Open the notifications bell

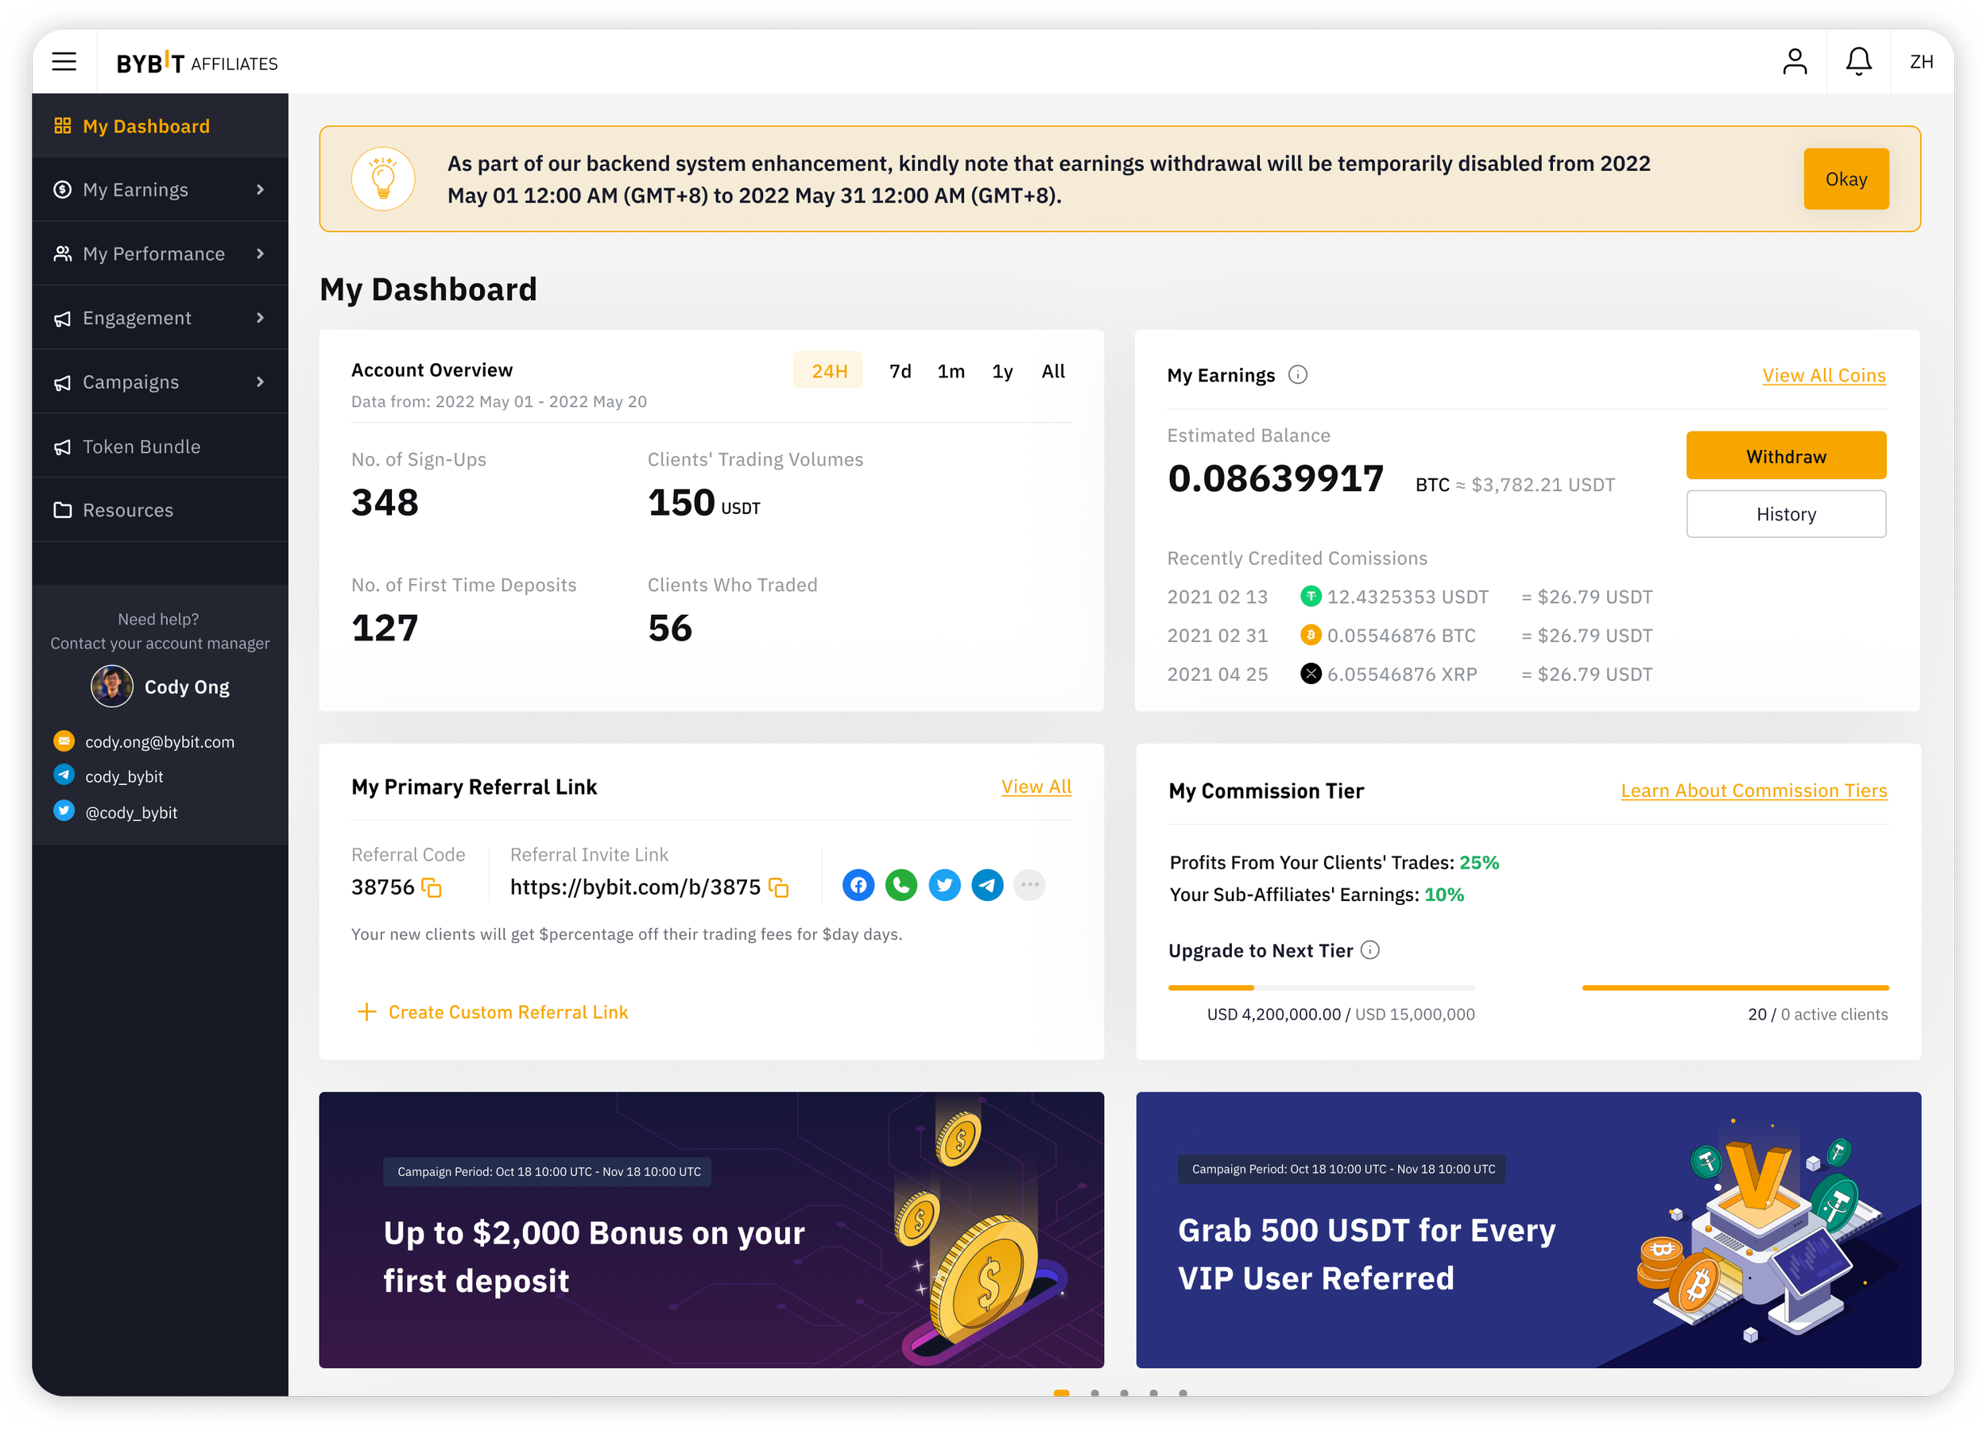[1858, 61]
